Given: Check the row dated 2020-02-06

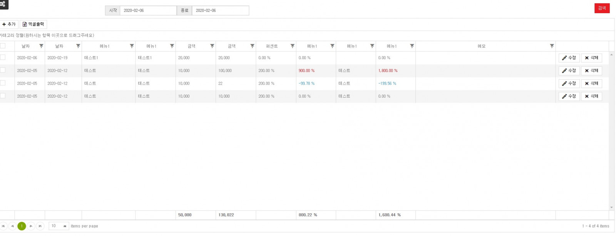Looking at the screenshot, I should tap(3, 57).
